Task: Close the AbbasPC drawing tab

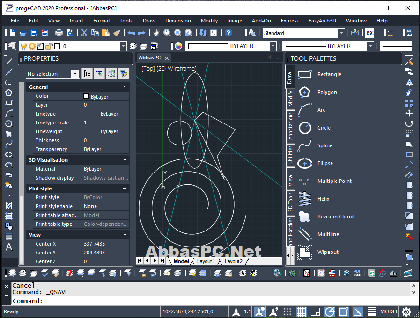Action: (x=167, y=58)
